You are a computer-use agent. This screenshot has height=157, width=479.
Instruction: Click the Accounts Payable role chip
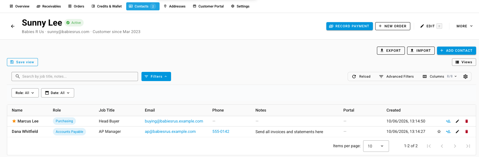tap(69, 132)
